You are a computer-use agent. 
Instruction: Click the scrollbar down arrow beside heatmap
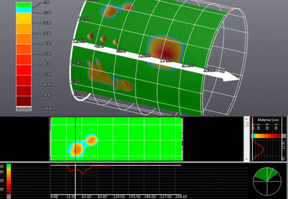tap(247, 159)
